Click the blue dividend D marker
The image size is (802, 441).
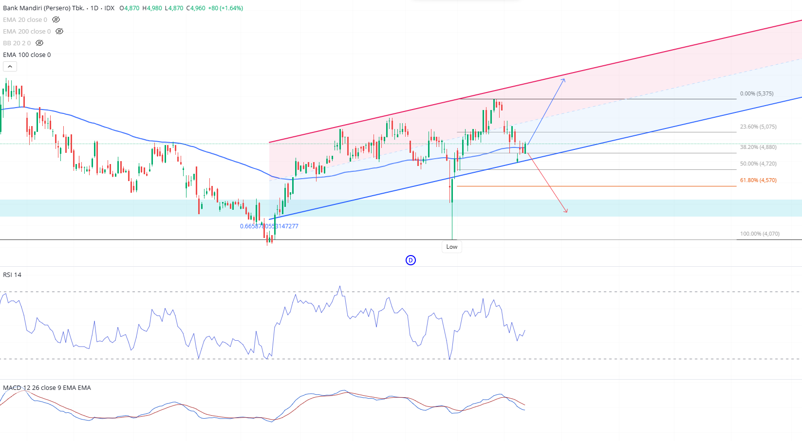tap(410, 260)
